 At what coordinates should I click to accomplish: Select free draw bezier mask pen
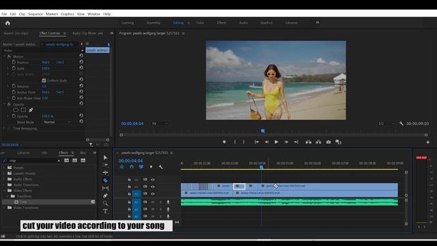tap(31, 110)
